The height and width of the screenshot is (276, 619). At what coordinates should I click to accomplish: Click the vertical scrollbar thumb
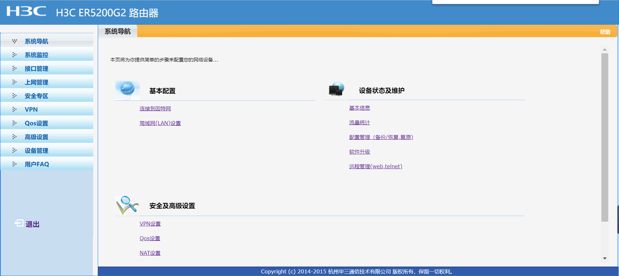click(x=605, y=137)
